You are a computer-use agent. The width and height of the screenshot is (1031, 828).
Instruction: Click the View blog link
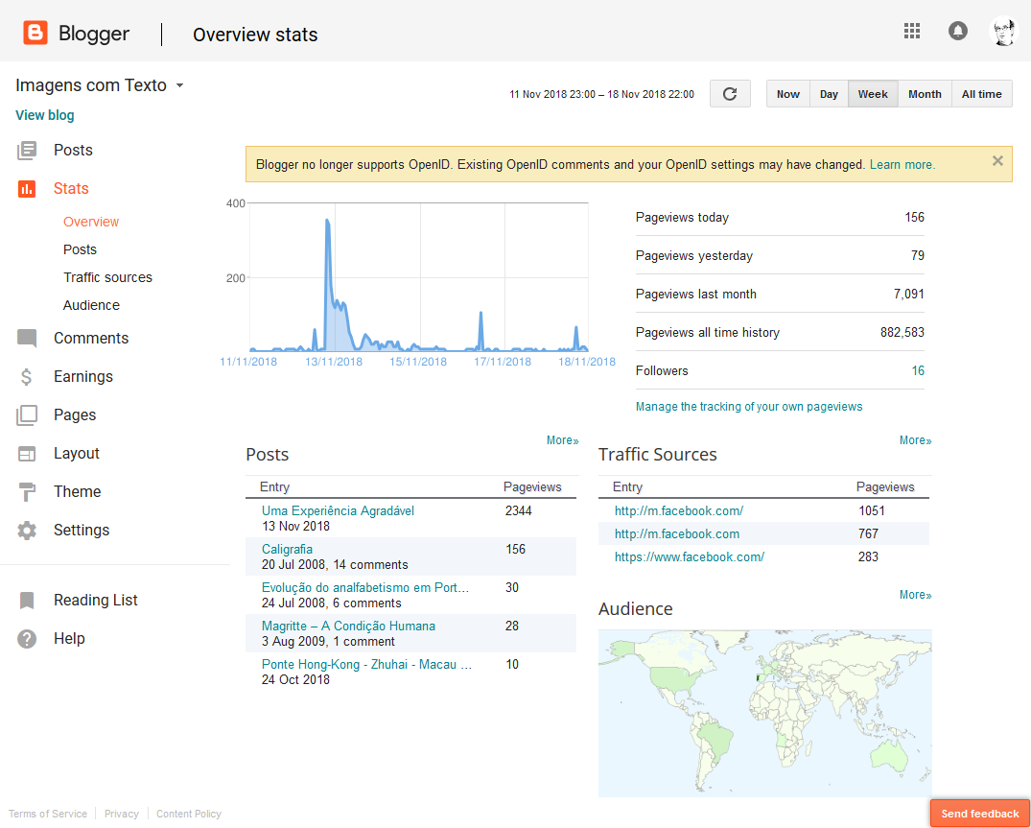pos(45,115)
